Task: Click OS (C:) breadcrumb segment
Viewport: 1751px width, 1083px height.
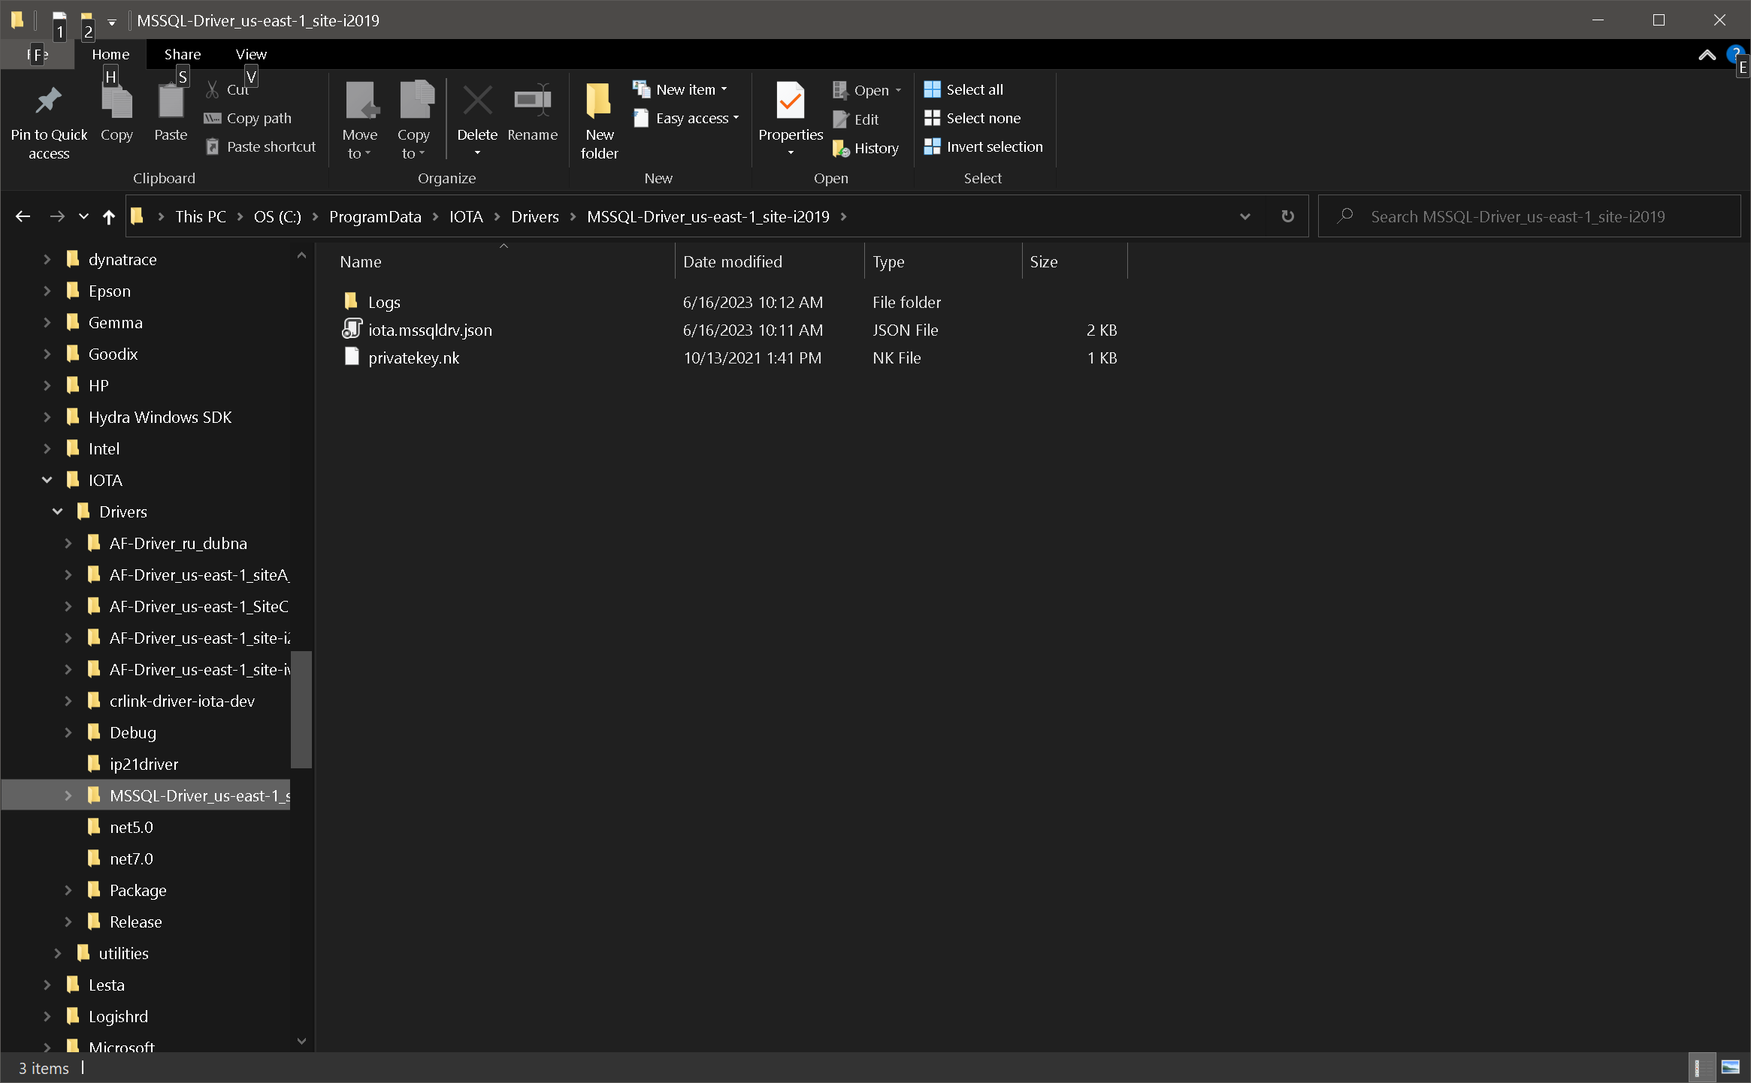Action: click(x=277, y=216)
